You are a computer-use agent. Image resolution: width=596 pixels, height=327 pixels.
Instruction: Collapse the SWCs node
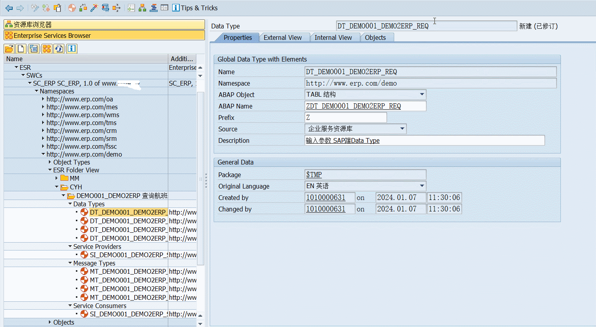23,75
